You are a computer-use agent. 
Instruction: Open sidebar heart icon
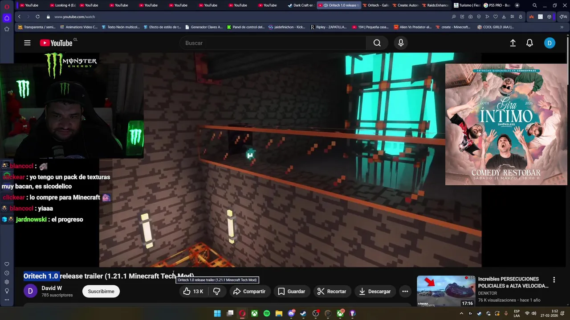coord(7,264)
